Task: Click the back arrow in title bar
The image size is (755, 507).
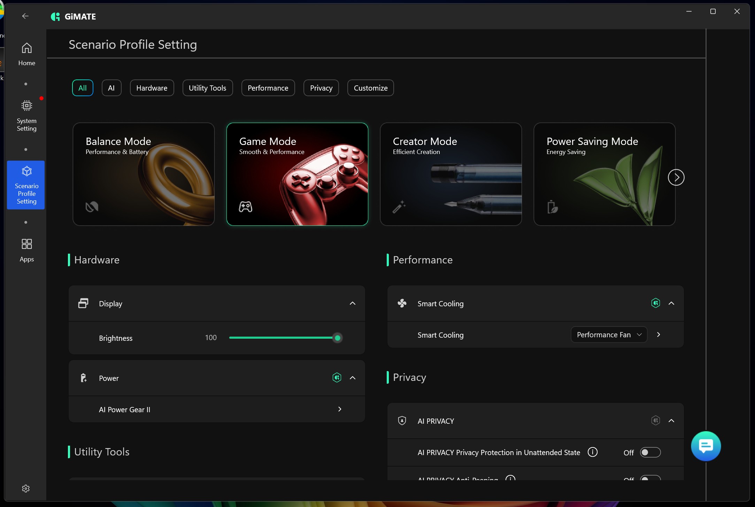Action: coord(25,16)
